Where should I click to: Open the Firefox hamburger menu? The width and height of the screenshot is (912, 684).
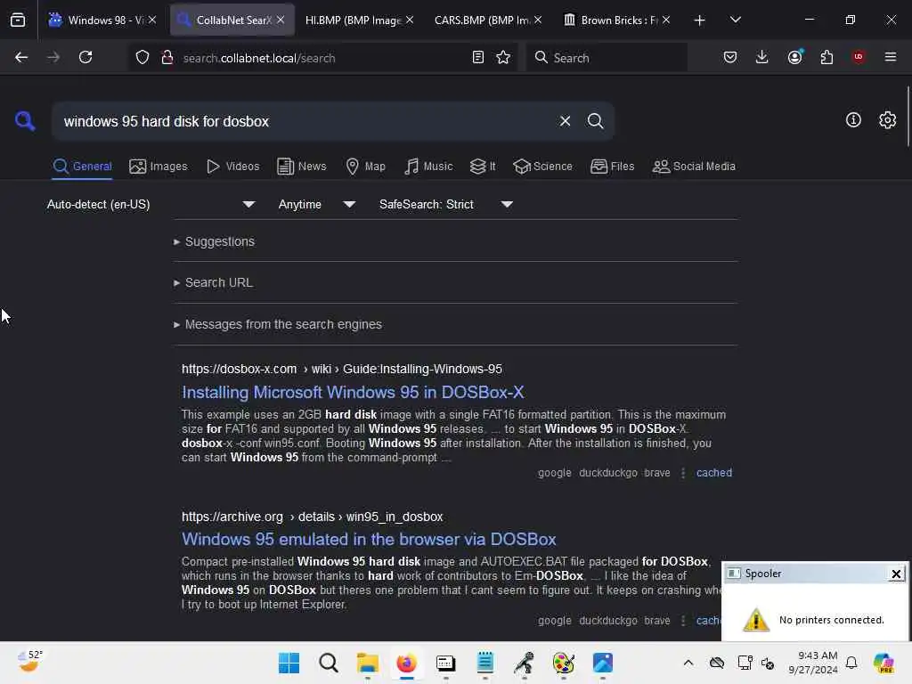pyautogui.click(x=890, y=57)
